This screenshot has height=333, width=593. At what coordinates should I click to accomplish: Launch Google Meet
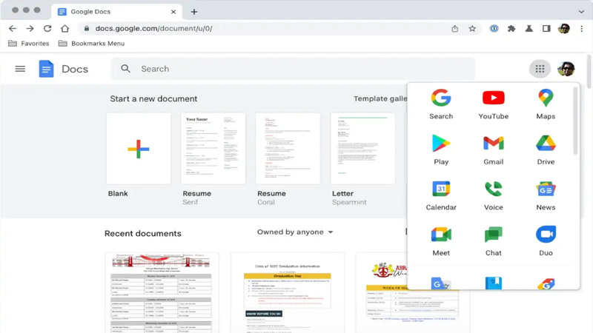441,241
